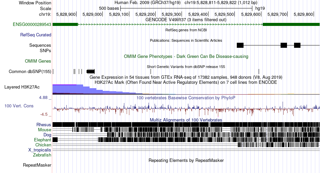
Task: Click the first black block in Sequences track
Action: point(240,45)
